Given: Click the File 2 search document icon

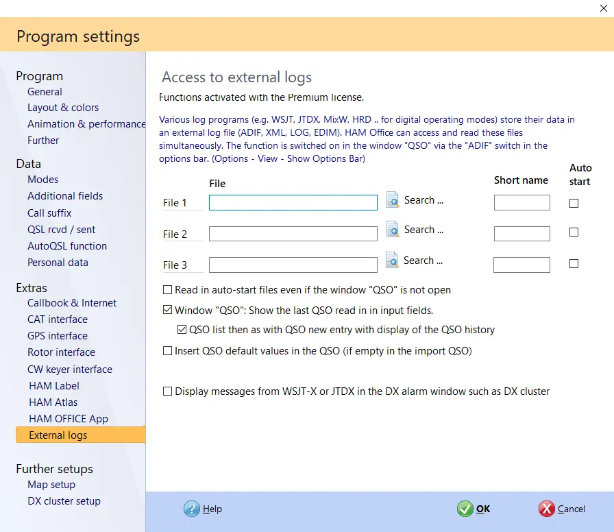Looking at the screenshot, I should tap(393, 230).
